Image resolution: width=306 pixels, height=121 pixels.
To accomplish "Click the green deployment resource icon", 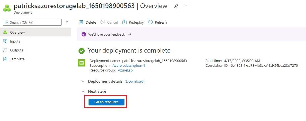I will pos(81,63).
